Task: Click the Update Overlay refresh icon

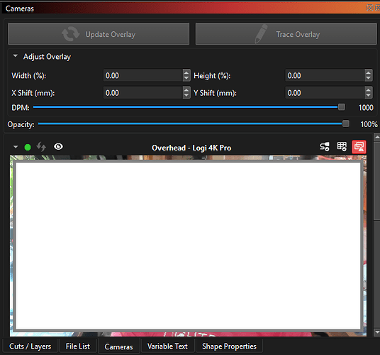Action: coord(70,34)
